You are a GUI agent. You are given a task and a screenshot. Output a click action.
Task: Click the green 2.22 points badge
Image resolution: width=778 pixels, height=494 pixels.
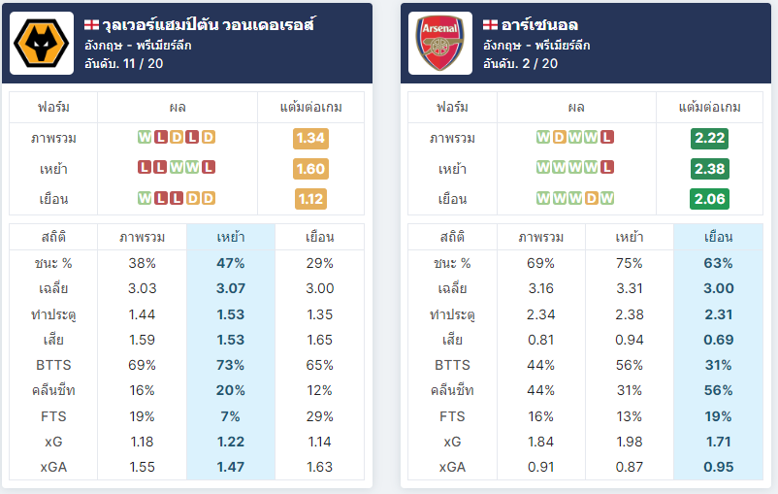pos(709,138)
